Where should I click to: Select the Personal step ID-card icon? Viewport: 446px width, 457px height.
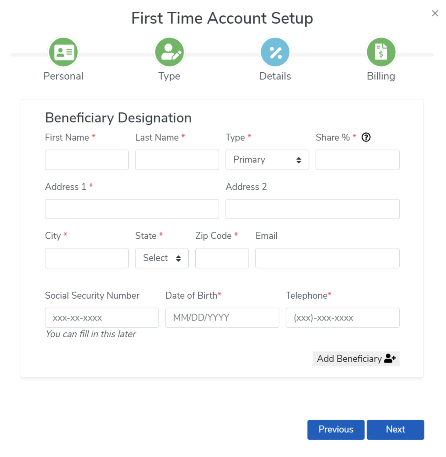tap(63, 52)
